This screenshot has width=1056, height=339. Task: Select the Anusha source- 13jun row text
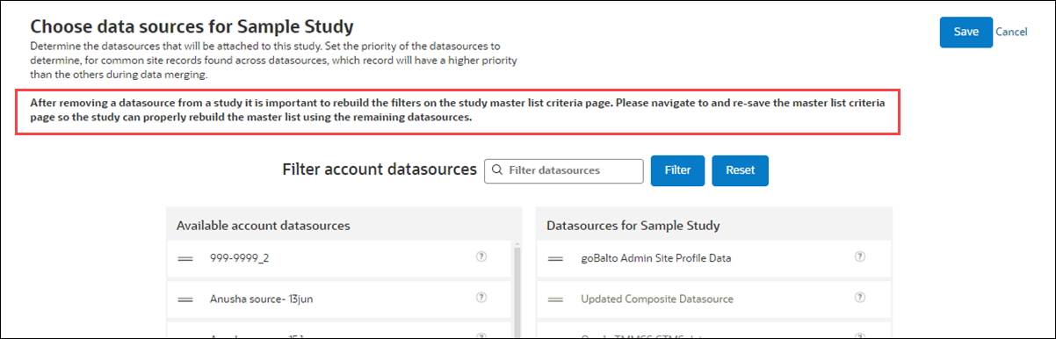pyautogui.click(x=262, y=299)
